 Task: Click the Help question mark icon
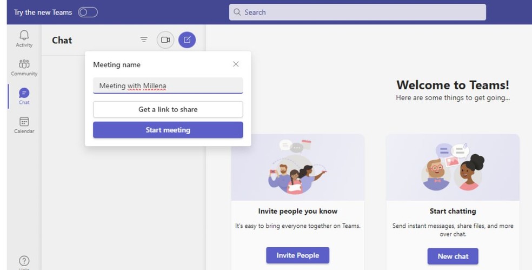click(24, 261)
